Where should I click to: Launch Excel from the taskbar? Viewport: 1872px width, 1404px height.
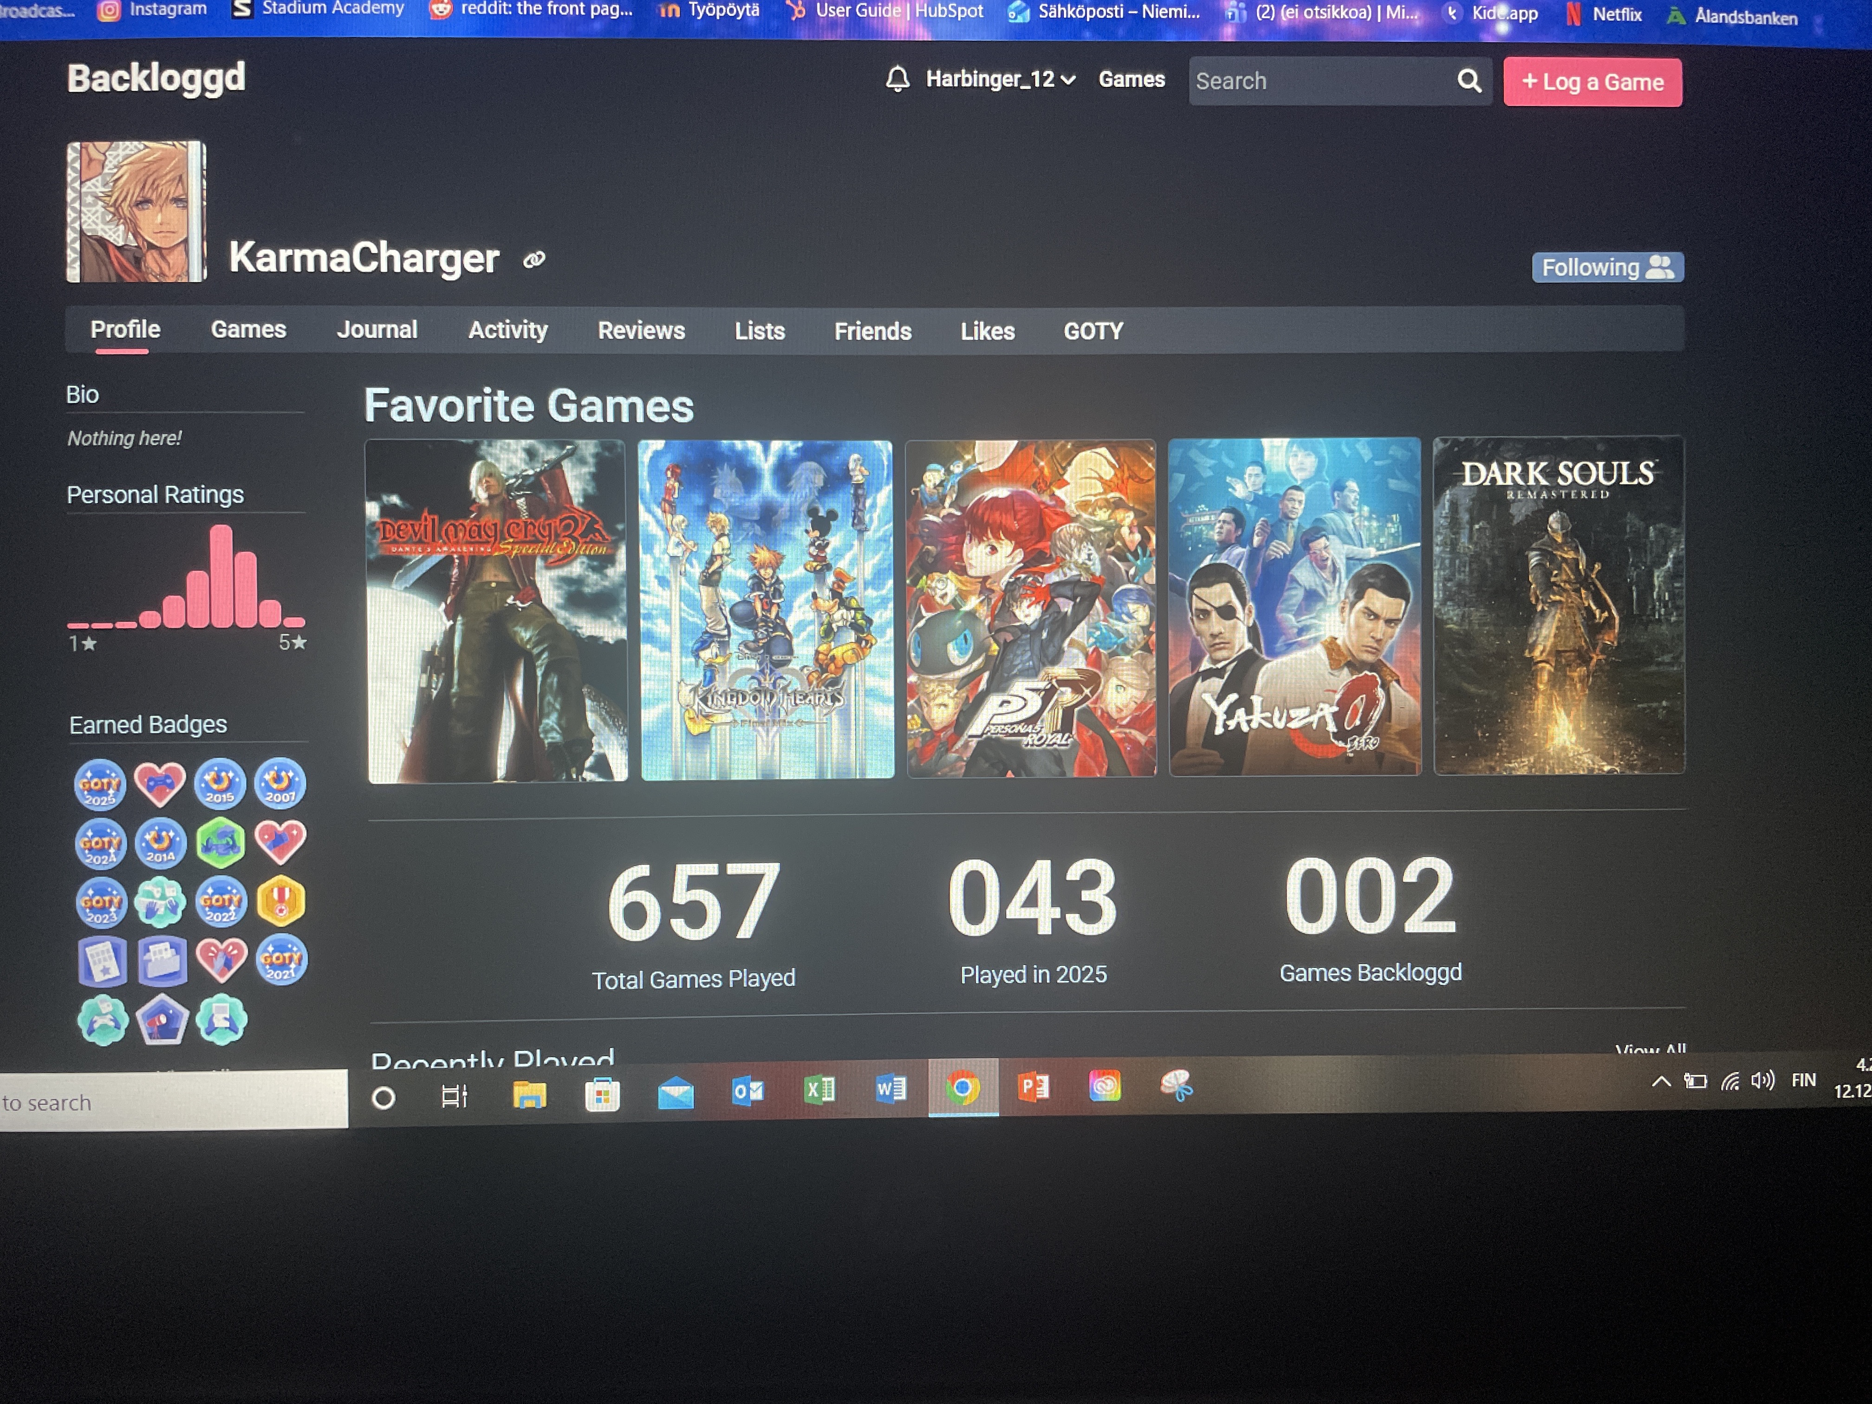tap(819, 1089)
